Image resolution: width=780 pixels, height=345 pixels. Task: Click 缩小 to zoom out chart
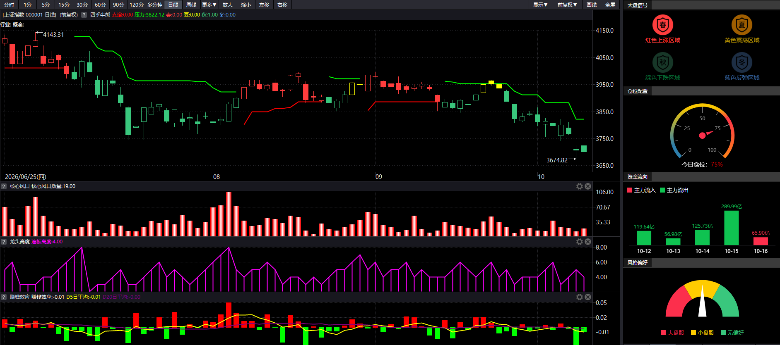(246, 5)
